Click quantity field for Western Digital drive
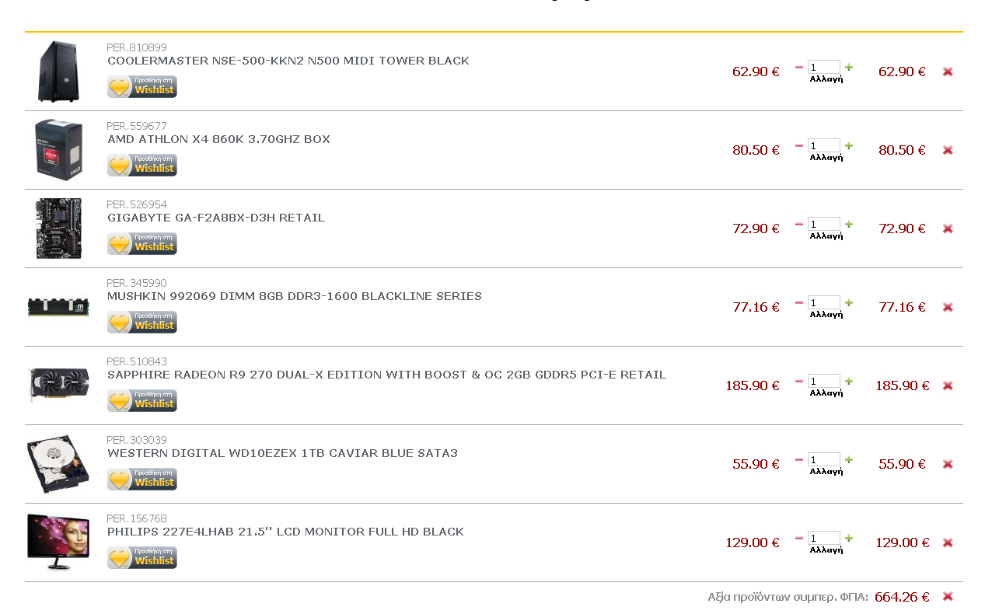Image resolution: width=992 pixels, height=614 pixels. click(x=823, y=459)
